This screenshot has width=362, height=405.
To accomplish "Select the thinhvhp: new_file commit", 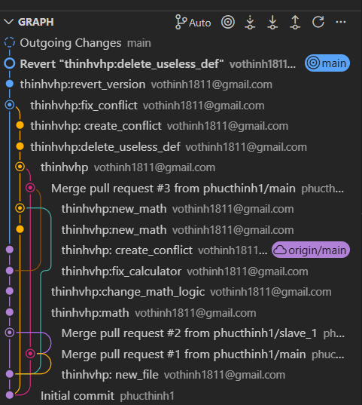I will [181, 375].
